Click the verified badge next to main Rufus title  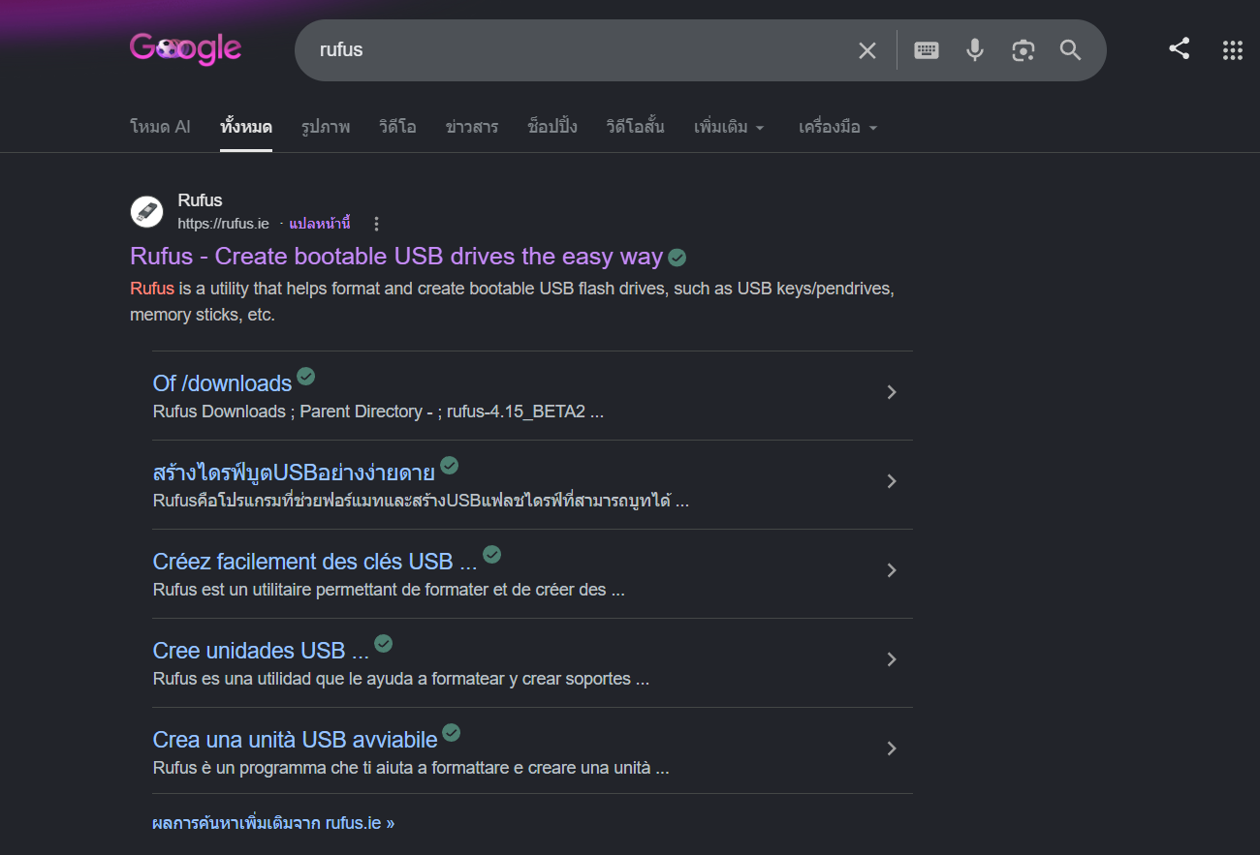(677, 258)
